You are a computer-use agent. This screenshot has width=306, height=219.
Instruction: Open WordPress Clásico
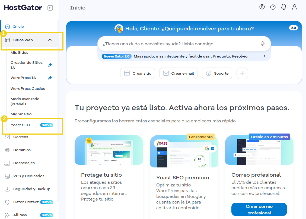click(28, 89)
